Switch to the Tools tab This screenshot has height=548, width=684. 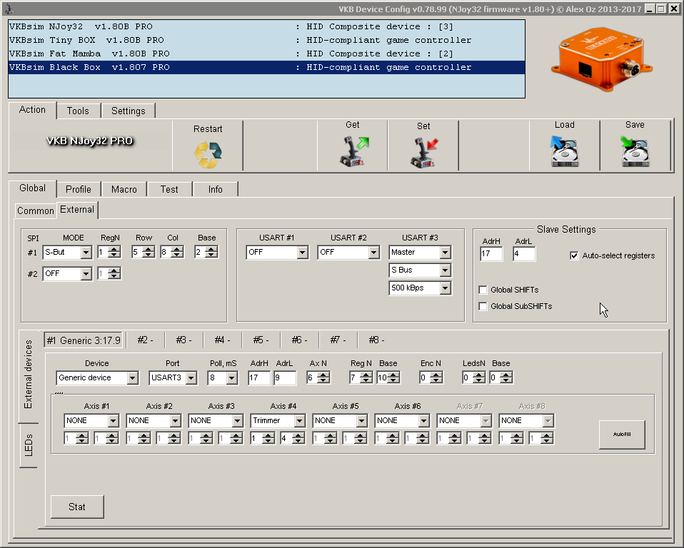tap(78, 111)
